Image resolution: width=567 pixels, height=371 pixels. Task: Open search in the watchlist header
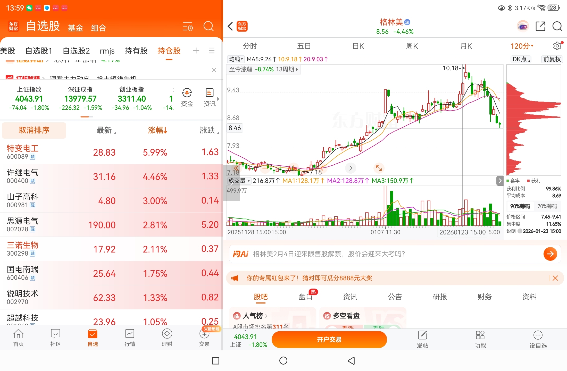click(x=208, y=26)
